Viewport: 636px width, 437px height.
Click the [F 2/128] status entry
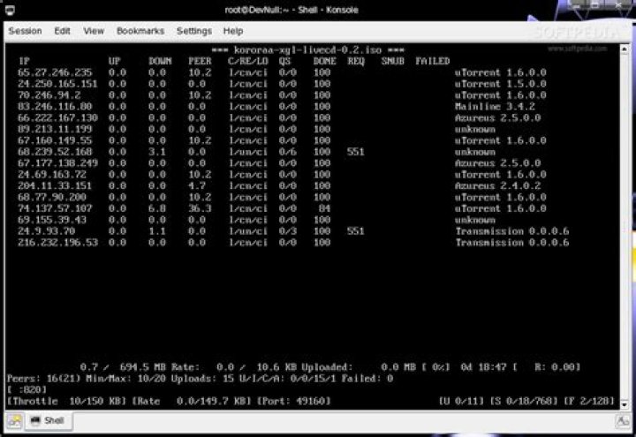click(589, 402)
